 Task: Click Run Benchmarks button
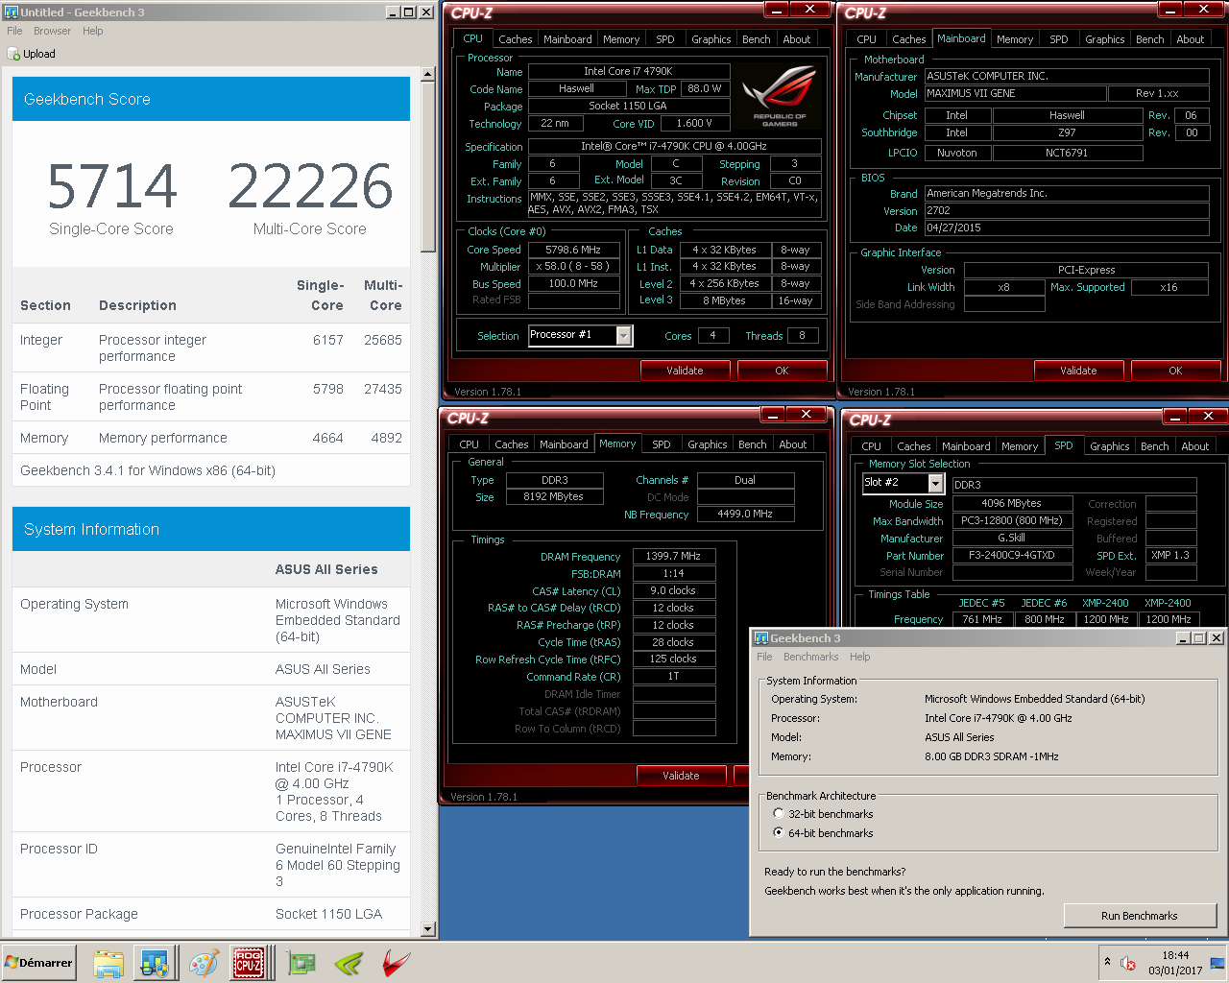point(1140,916)
